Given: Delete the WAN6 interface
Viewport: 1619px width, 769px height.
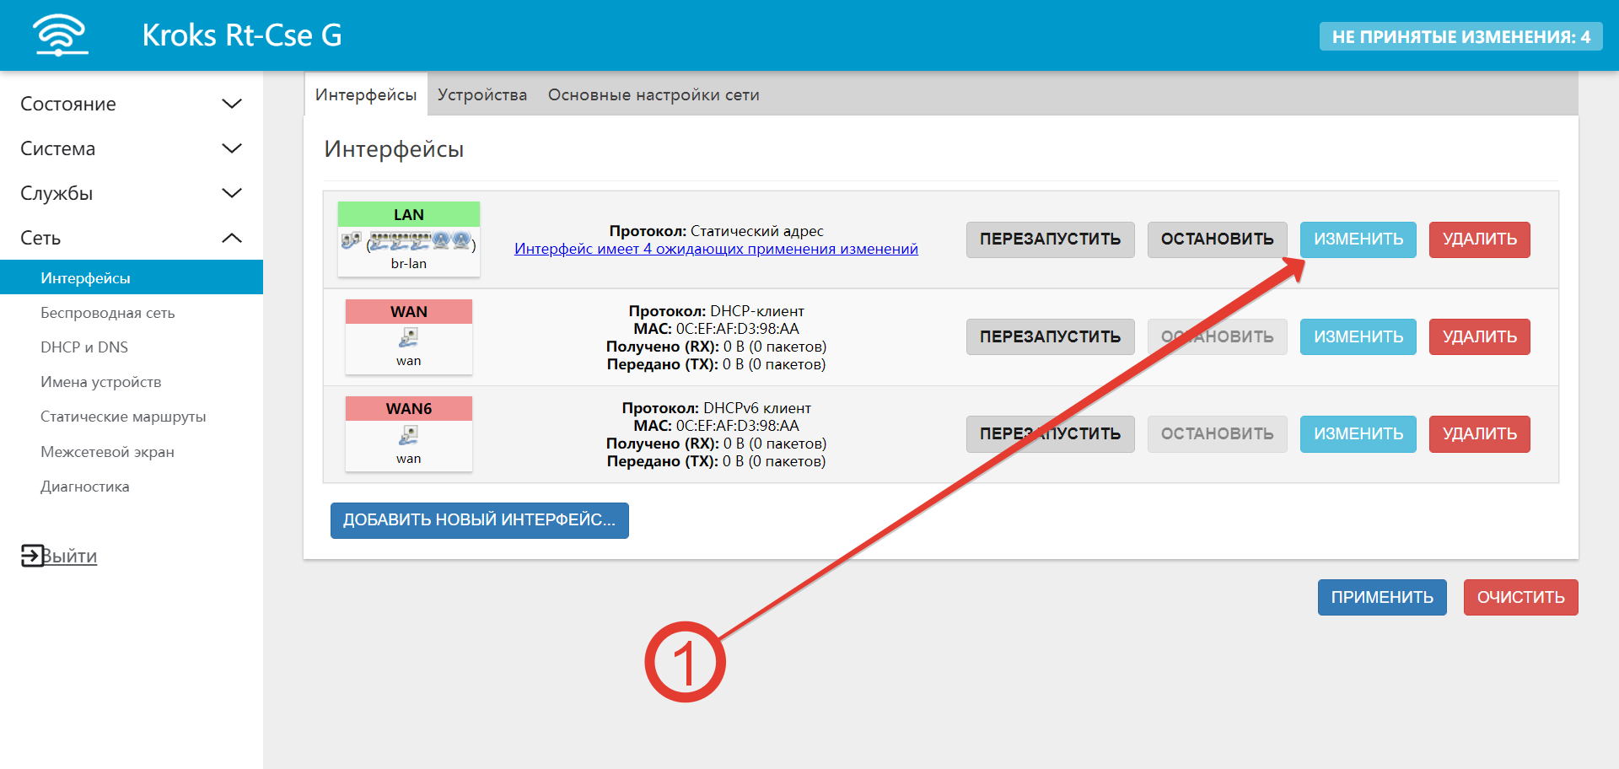Looking at the screenshot, I should pos(1479,433).
